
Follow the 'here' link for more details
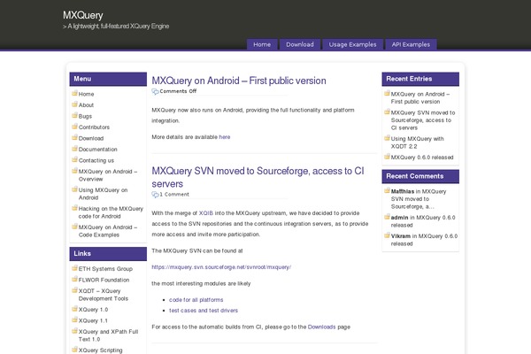coord(225,137)
